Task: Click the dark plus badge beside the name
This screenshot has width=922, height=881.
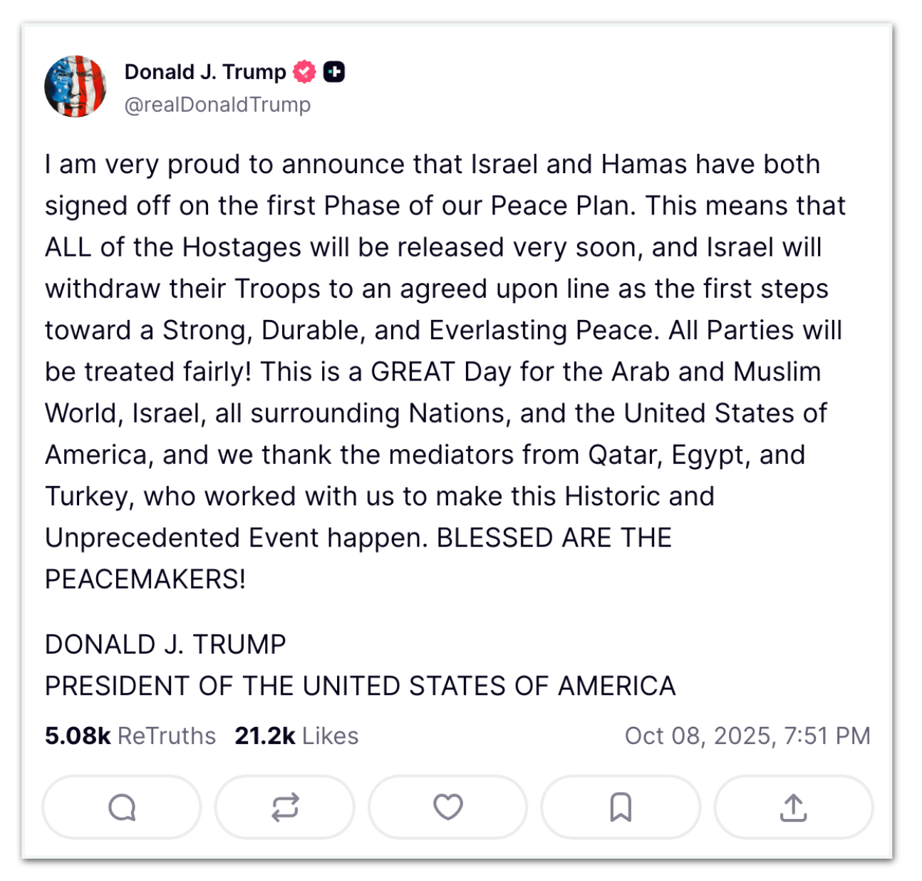Action: click(x=334, y=72)
